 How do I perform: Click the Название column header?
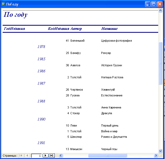click(109, 29)
